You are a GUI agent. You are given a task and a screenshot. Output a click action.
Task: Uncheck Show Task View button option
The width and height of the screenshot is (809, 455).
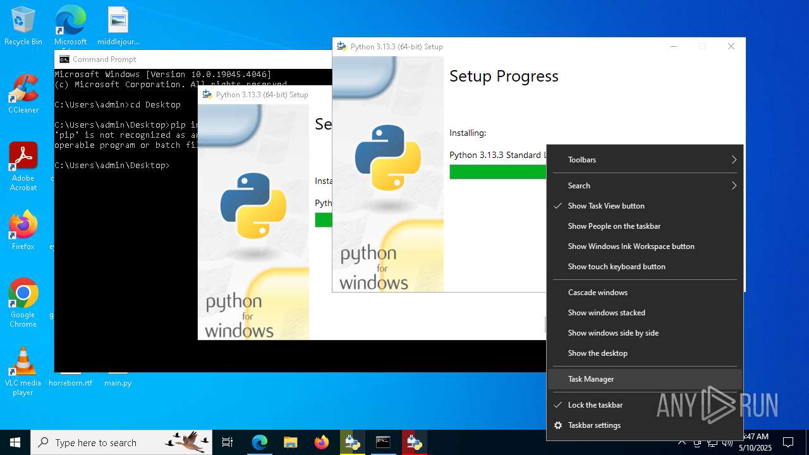pyautogui.click(x=645, y=206)
